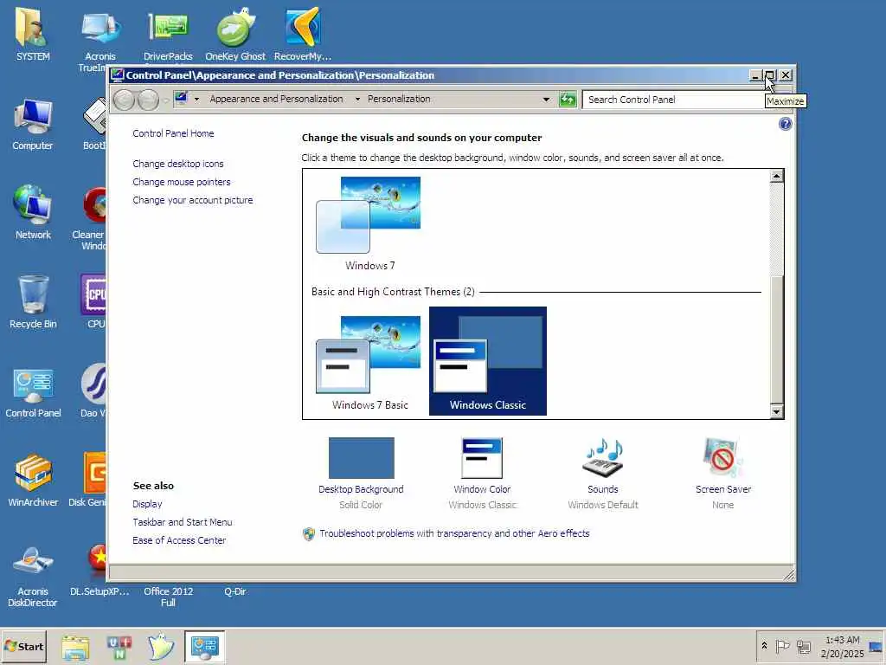Open the address bar history dropdown arrow
The width and height of the screenshot is (886, 665).
pyautogui.click(x=546, y=100)
